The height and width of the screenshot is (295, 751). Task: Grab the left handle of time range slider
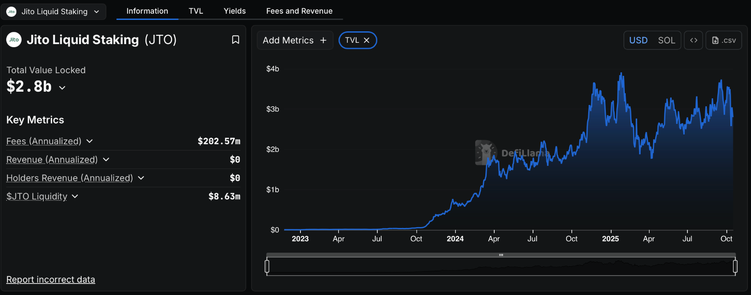267,266
